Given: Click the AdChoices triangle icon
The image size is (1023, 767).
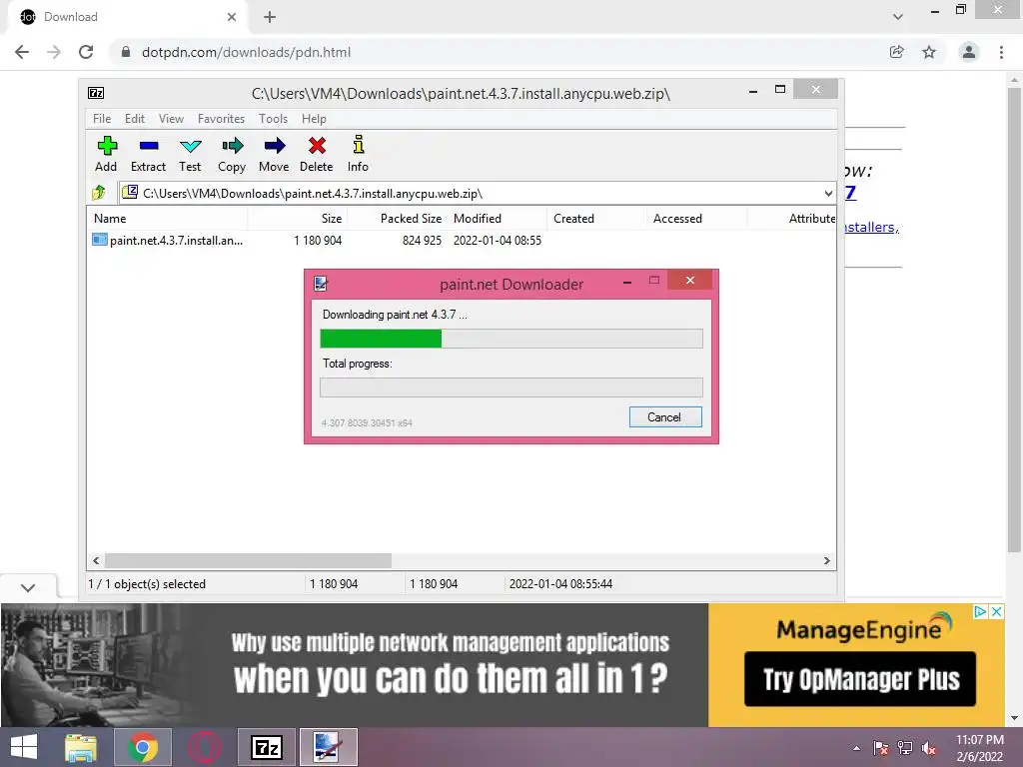Looking at the screenshot, I should [980, 612].
